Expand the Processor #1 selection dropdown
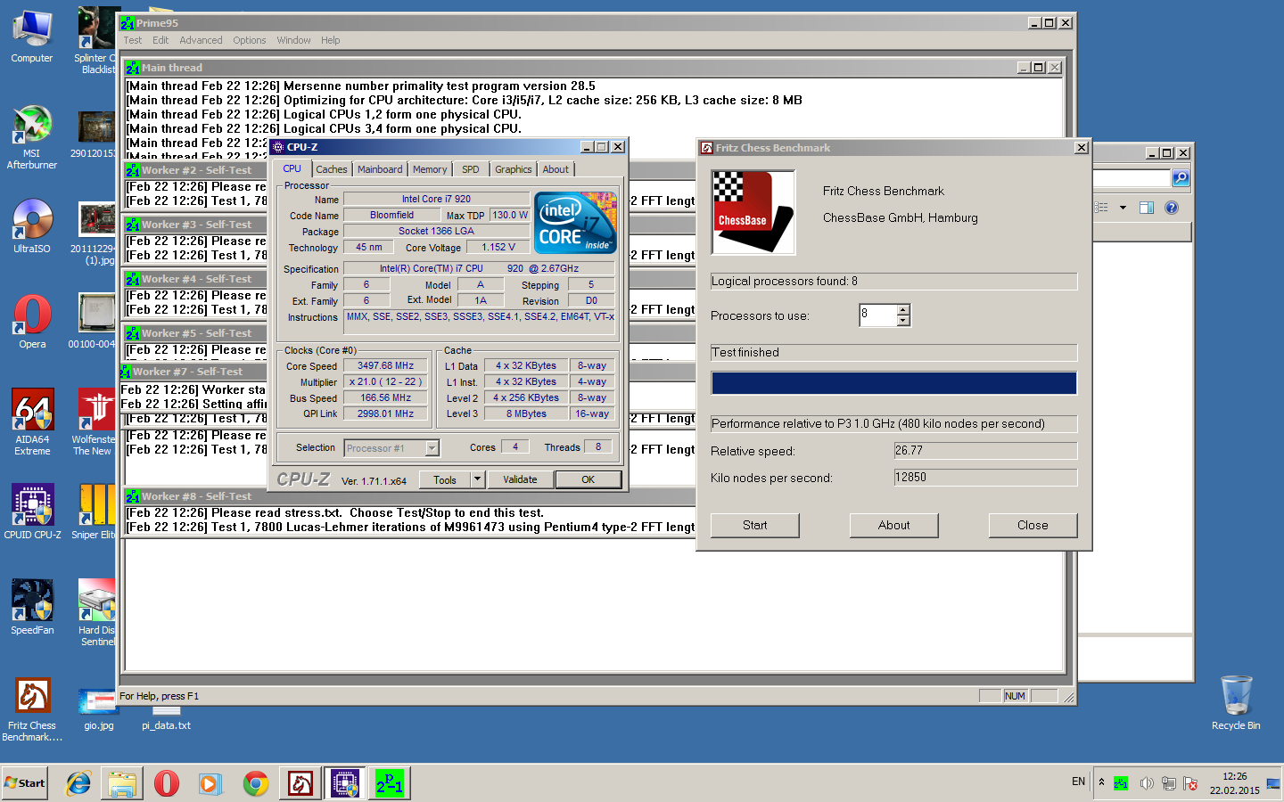The width and height of the screenshot is (1284, 802). pos(432,448)
